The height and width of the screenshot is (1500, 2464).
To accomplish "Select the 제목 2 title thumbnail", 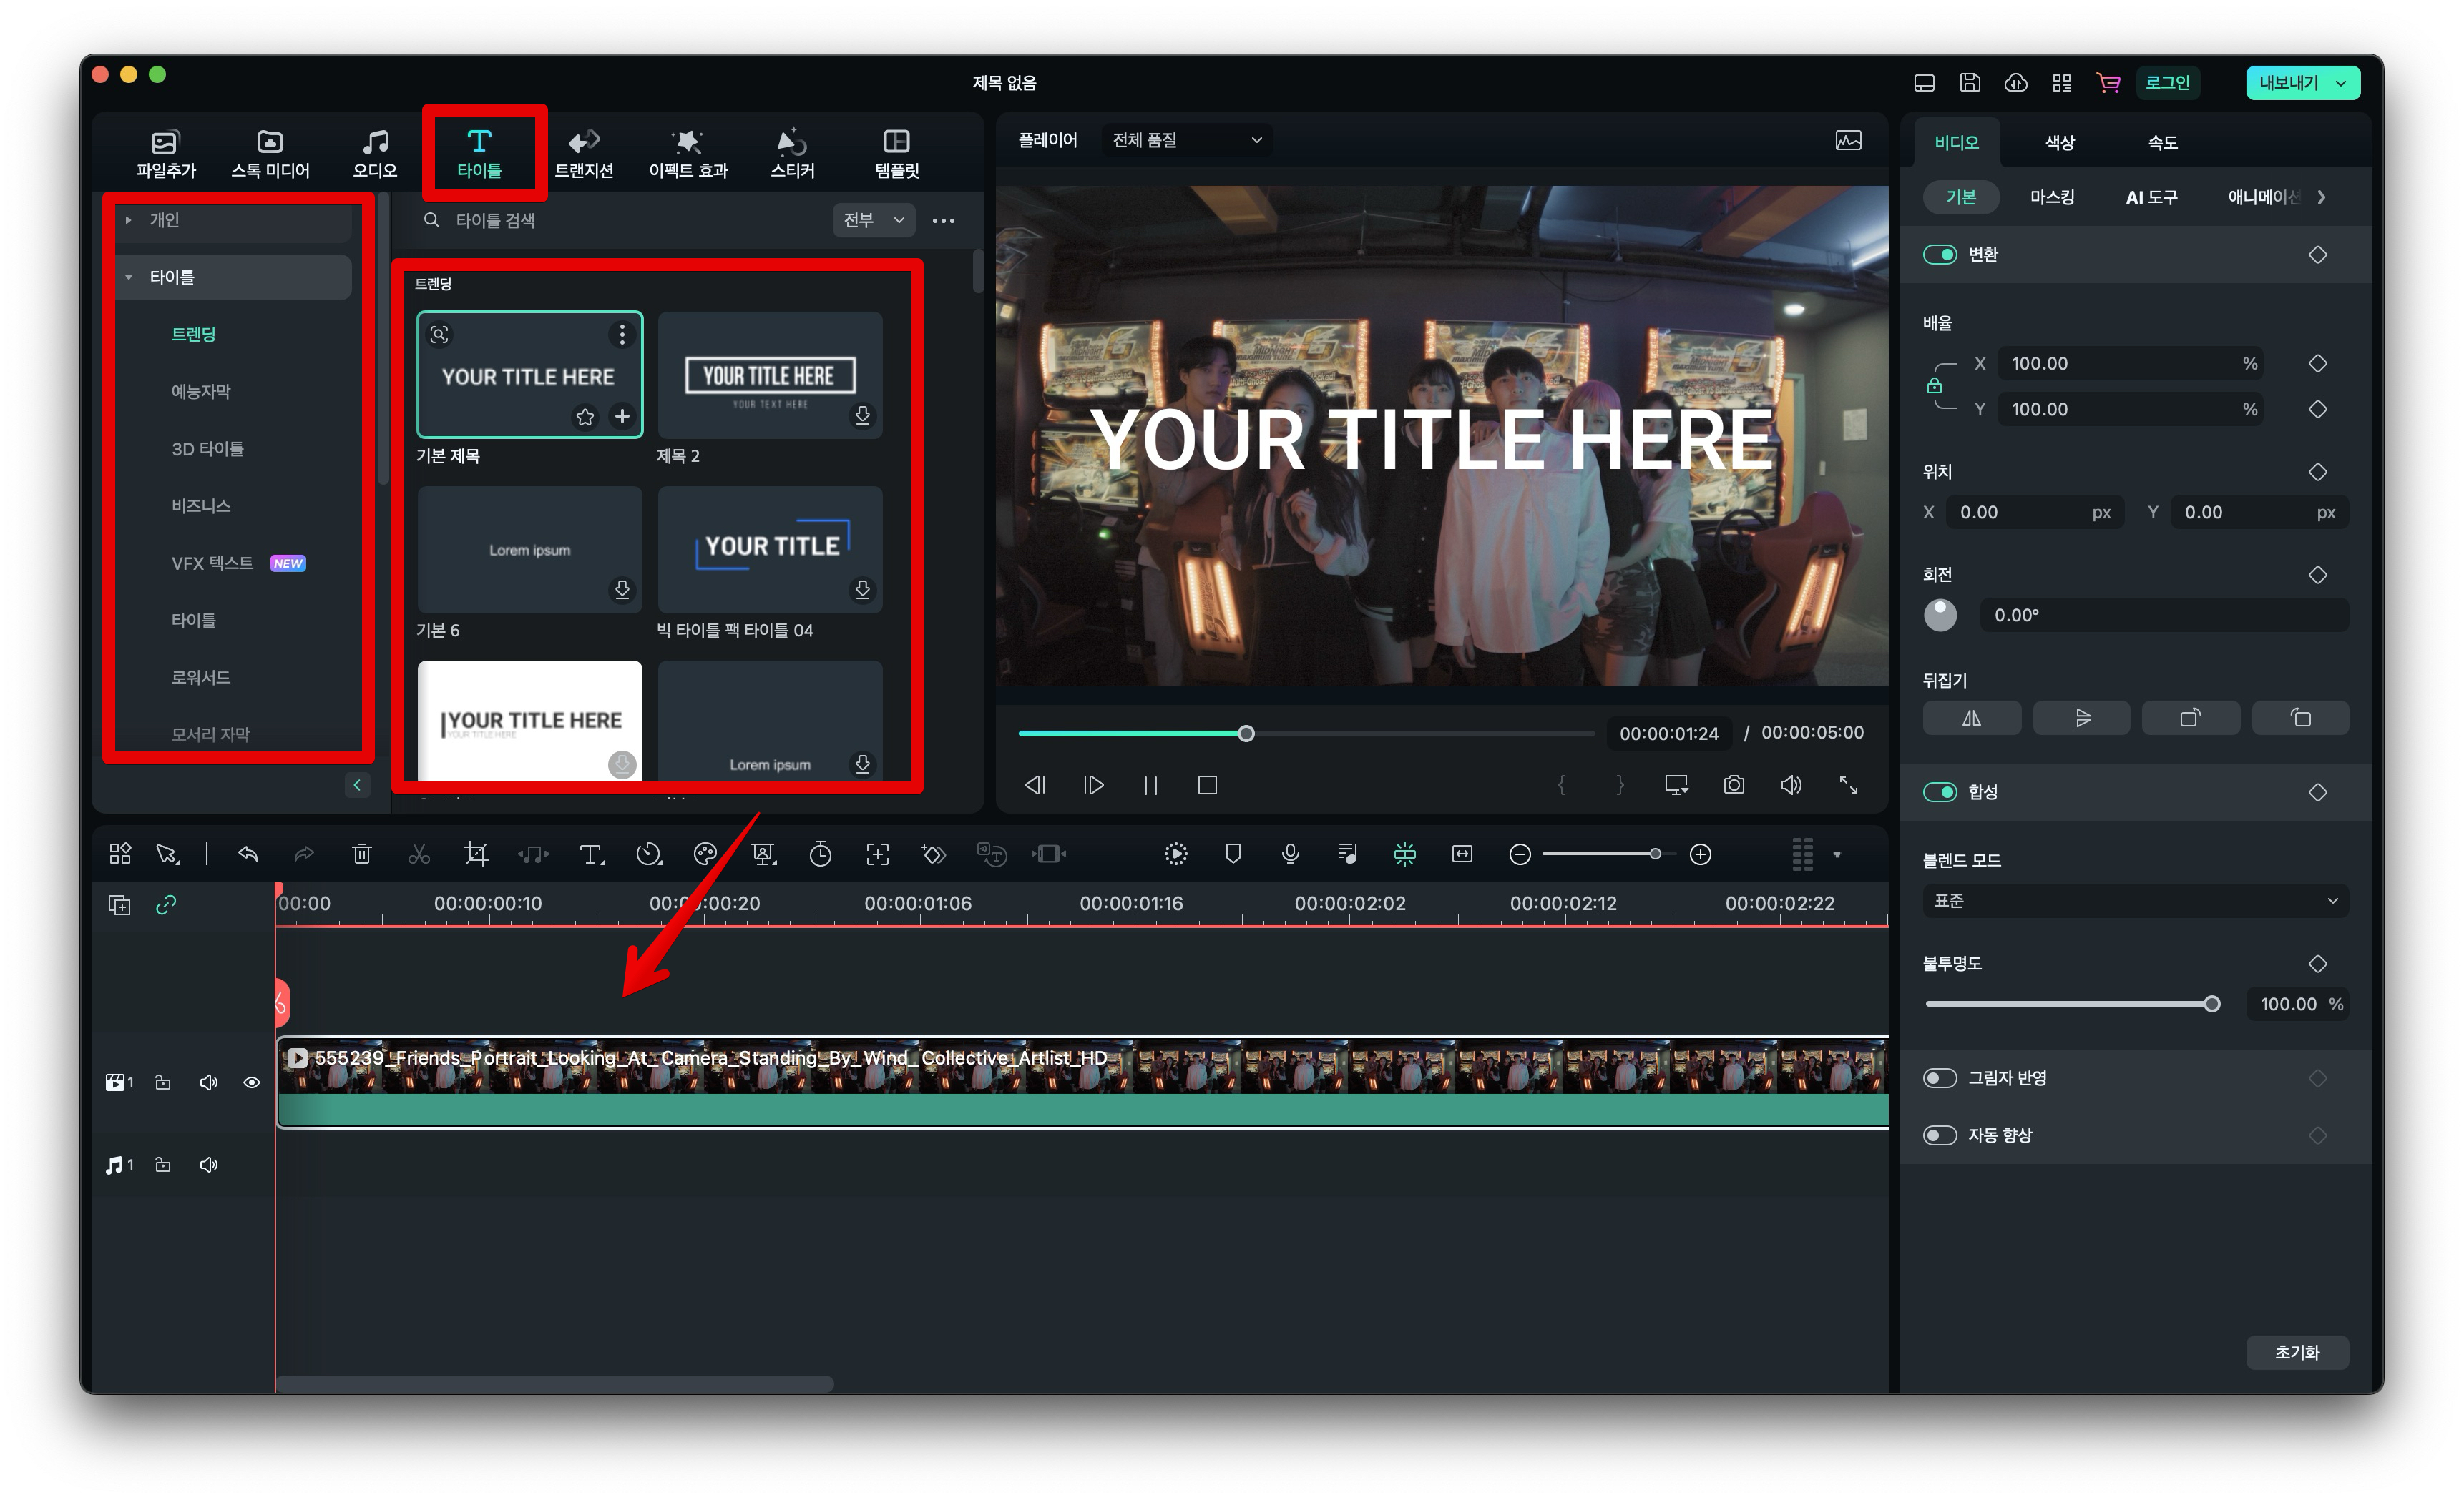I will [x=769, y=375].
